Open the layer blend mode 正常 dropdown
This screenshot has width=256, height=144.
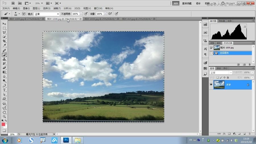tap(221, 73)
